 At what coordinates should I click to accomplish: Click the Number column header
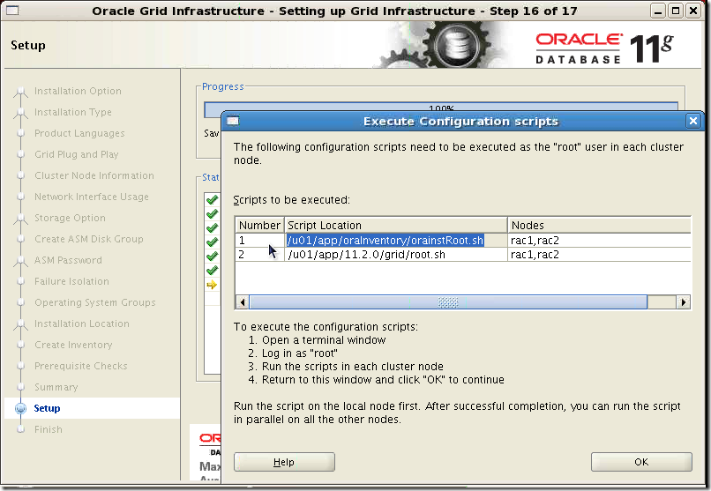[x=260, y=225]
